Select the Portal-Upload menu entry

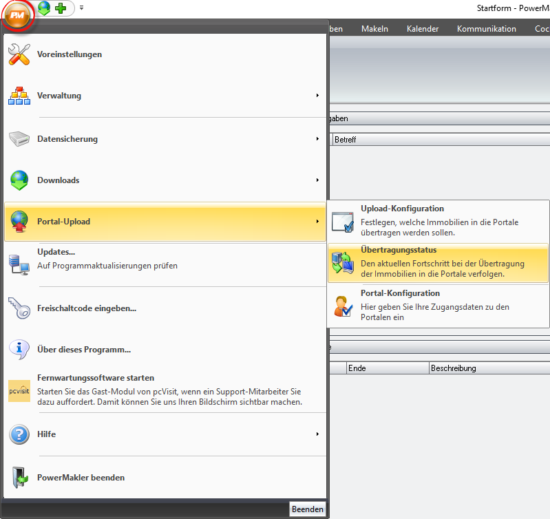click(165, 222)
